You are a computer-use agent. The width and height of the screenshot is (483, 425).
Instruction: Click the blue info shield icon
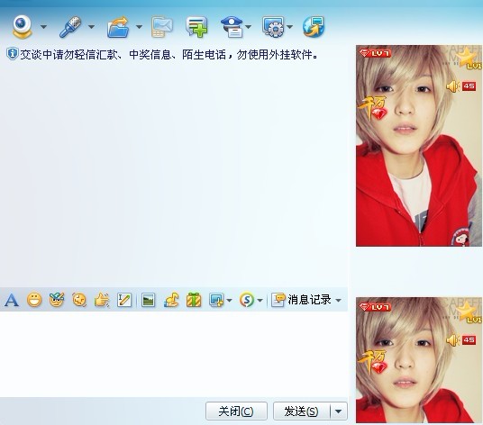point(12,54)
